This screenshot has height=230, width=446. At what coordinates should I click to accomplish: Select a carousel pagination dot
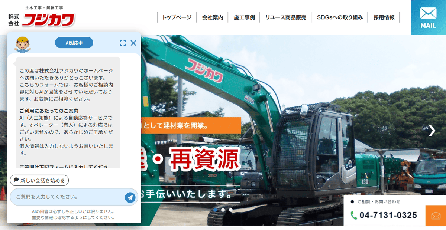click(223, 210)
